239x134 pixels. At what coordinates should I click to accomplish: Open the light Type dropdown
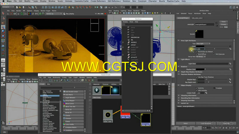[203, 43]
